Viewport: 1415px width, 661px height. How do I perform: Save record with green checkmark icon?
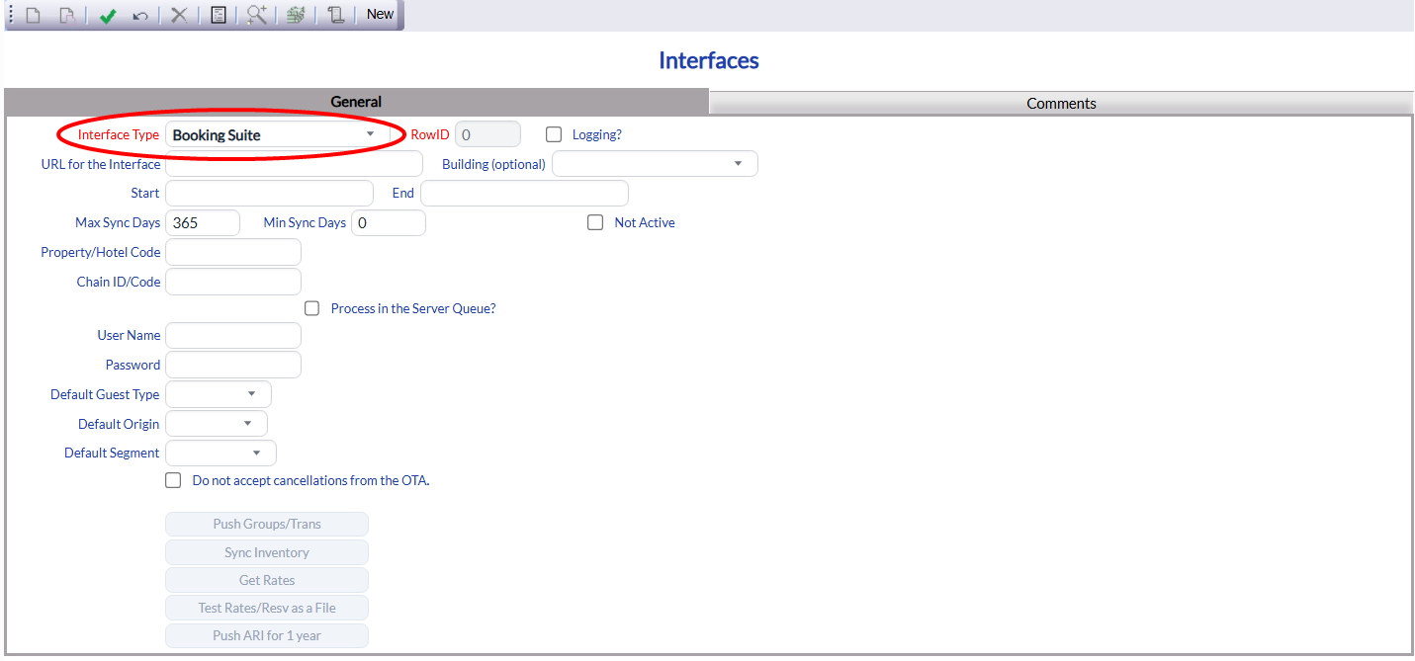click(x=108, y=15)
